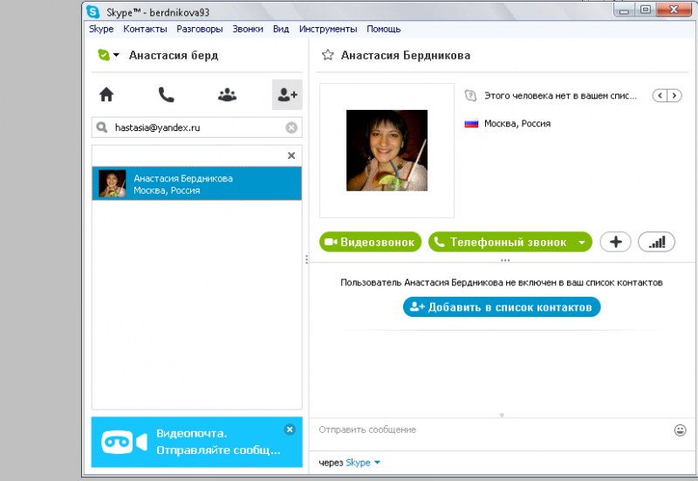
Task: Open the Контакты menu
Action: point(145,29)
